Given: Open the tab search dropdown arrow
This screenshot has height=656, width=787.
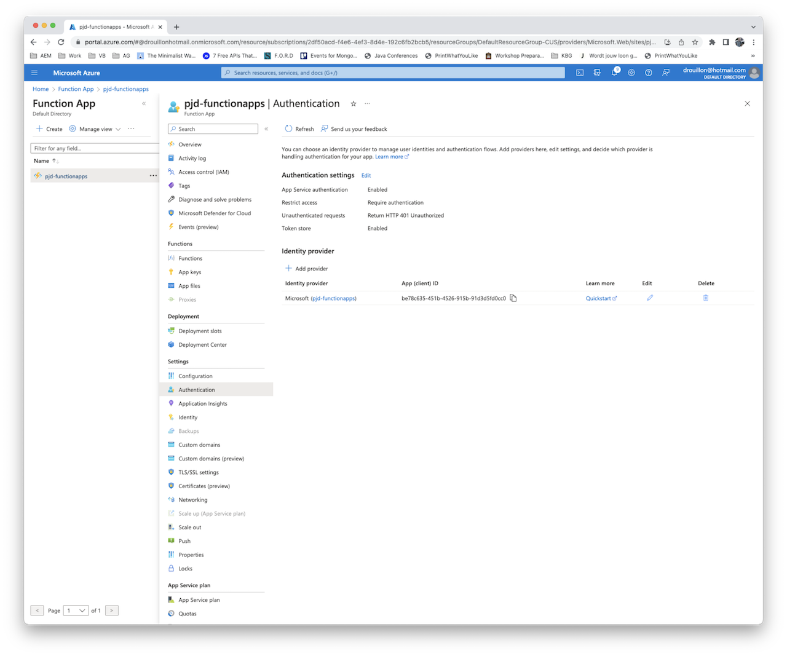Looking at the screenshot, I should click(753, 27).
